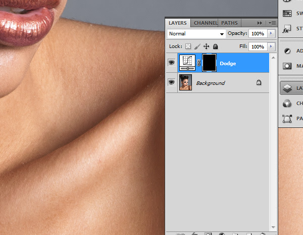Enable lock transparent pixels option
The image size is (303, 235).
[x=187, y=46]
